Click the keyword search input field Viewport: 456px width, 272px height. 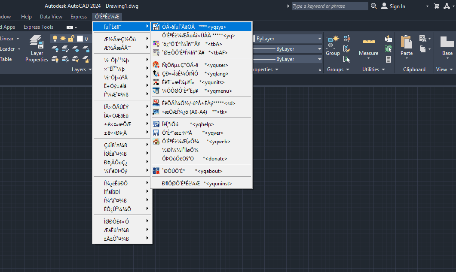(x=329, y=6)
